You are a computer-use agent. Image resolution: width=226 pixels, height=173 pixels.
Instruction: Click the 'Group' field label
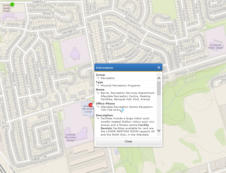(x=100, y=75)
